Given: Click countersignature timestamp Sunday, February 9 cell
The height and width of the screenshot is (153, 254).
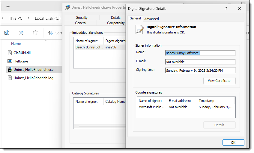Looking at the screenshot, I should pyautogui.click(x=216, y=107).
